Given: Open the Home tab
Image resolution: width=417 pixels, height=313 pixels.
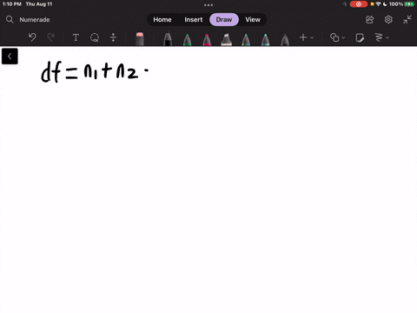Looking at the screenshot, I should [x=162, y=19].
